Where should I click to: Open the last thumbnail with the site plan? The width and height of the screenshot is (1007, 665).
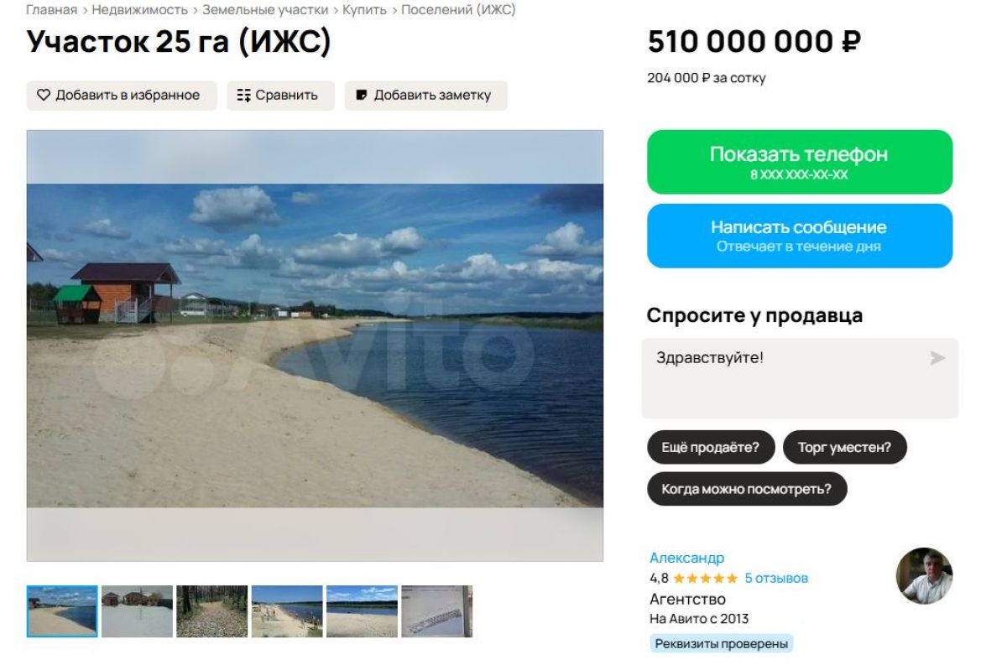pos(436,611)
